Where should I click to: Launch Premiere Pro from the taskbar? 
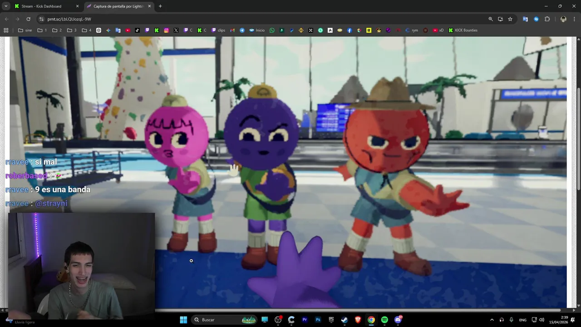click(305, 320)
